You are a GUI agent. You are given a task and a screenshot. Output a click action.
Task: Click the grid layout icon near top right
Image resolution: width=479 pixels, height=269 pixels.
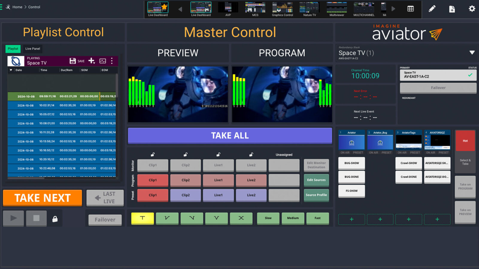point(410,9)
